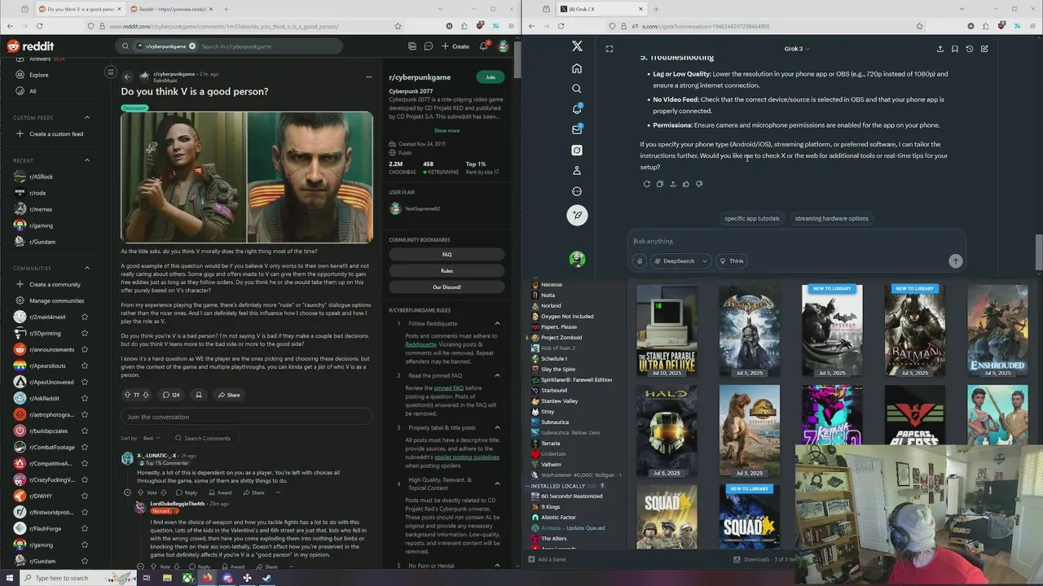Click 'streaming hardware options' suggestion
Image resolution: width=1043 pixels, height=586 pixels.
pos(831,218)
